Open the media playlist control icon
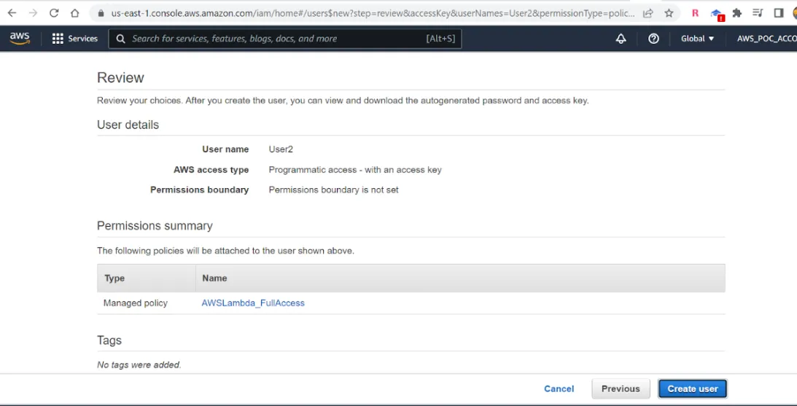 pos(758,13)
